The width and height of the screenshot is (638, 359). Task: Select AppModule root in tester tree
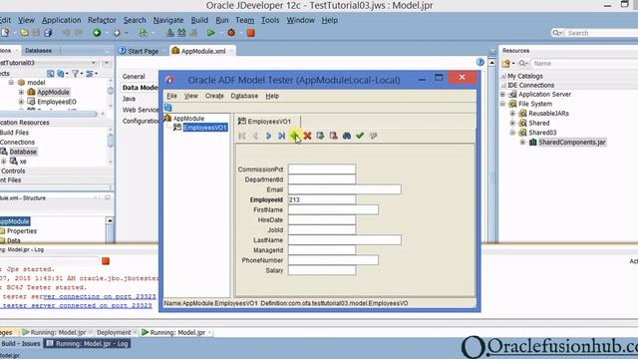[x=188, y=119]
